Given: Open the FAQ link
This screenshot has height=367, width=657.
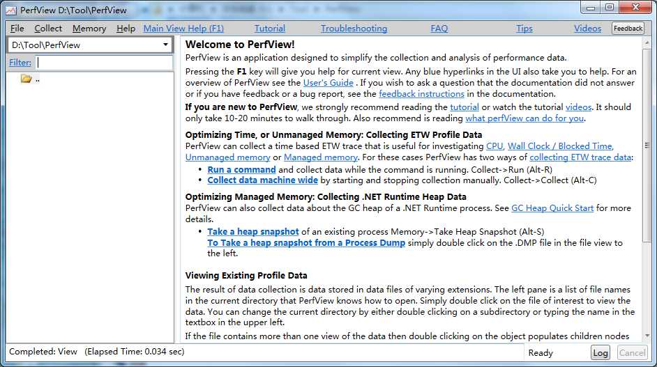Looking at the screenshot, I should (439, 29).
